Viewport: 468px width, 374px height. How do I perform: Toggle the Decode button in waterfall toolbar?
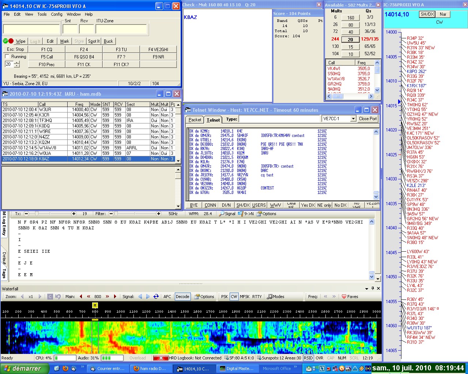pyautogui.click(x=182, y=297)
